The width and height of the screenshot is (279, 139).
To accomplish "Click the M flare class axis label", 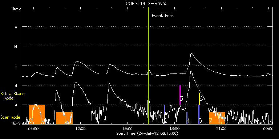I will 16,46.
